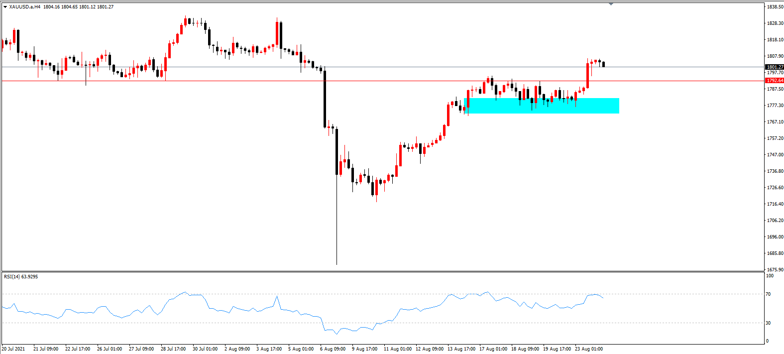
Task: Click the 11 Aug 01:00 time label
Action: tap(397, 349)
